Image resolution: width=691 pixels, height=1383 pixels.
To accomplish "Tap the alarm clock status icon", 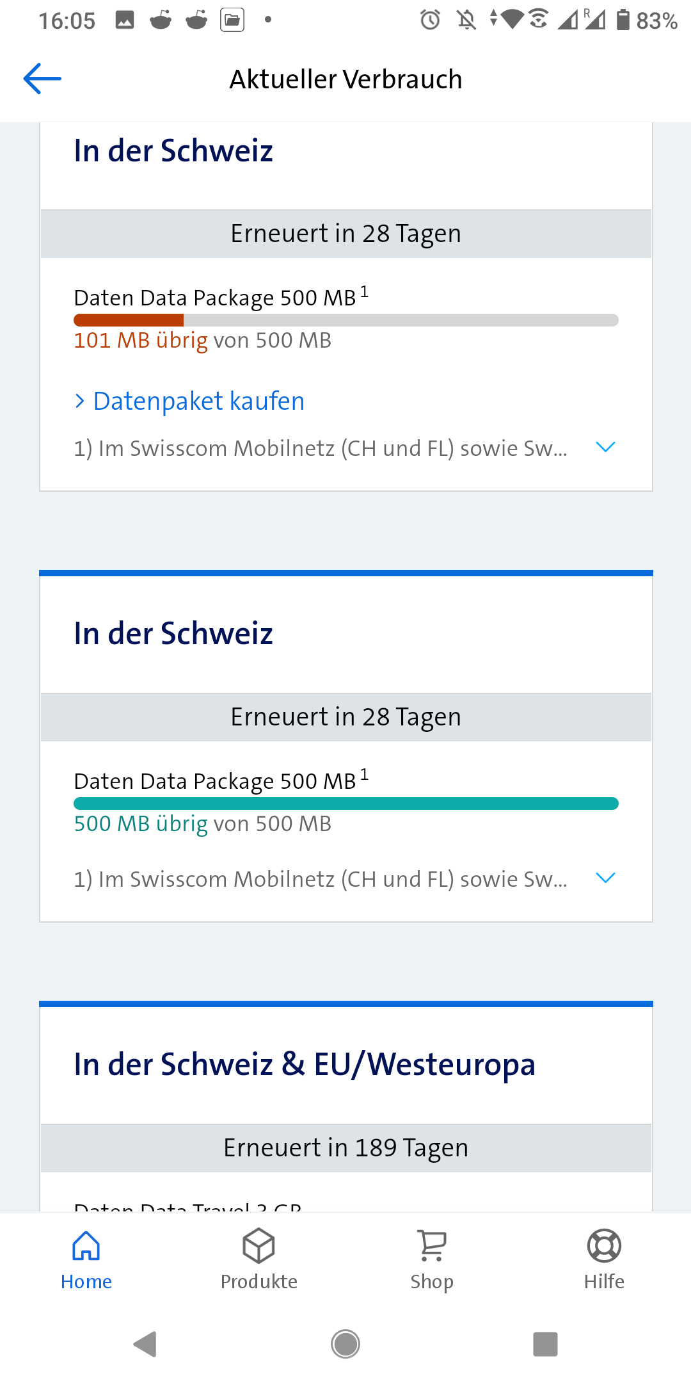I will point(430,20).
